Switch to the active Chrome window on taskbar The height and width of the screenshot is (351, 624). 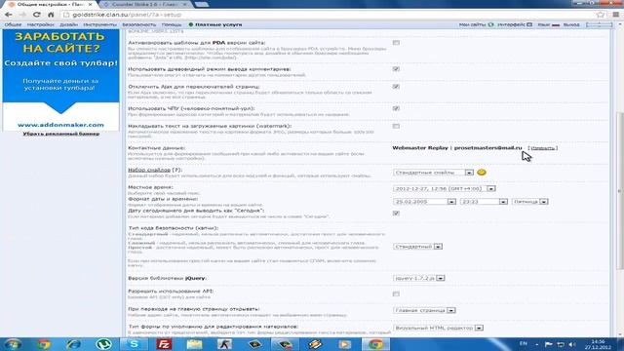[375, 344]
